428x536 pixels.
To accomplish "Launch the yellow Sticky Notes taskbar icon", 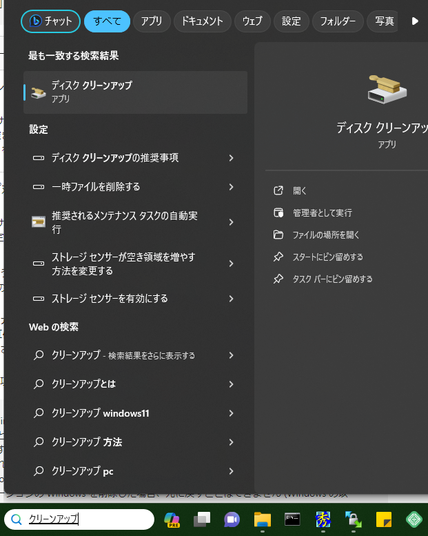I will 384,519.
